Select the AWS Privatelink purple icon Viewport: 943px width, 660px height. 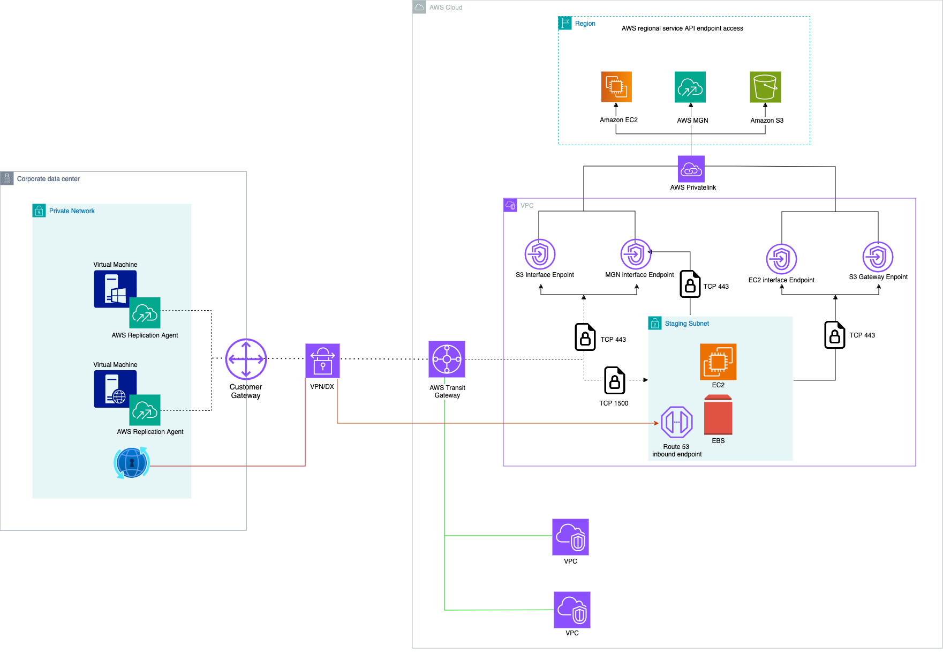(691, 169)
